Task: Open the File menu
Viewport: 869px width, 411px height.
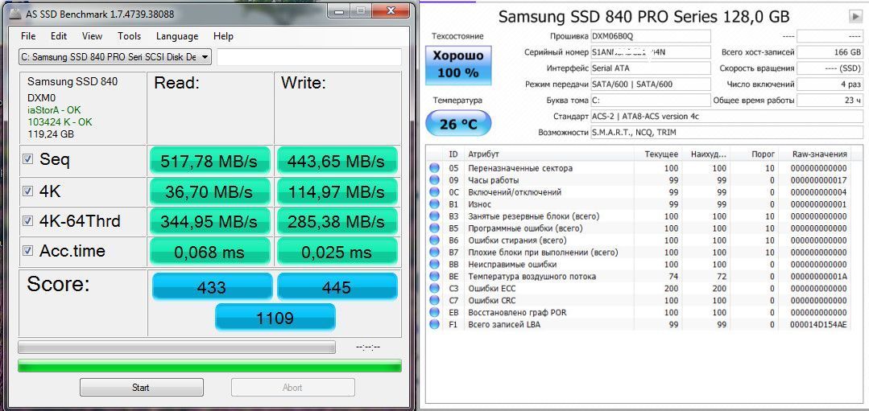Action: pos(27,36)
